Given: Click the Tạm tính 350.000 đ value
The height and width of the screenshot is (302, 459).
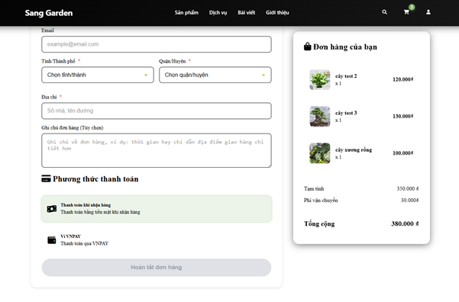Looking at the screenshot, I should [x=408, y=188].
